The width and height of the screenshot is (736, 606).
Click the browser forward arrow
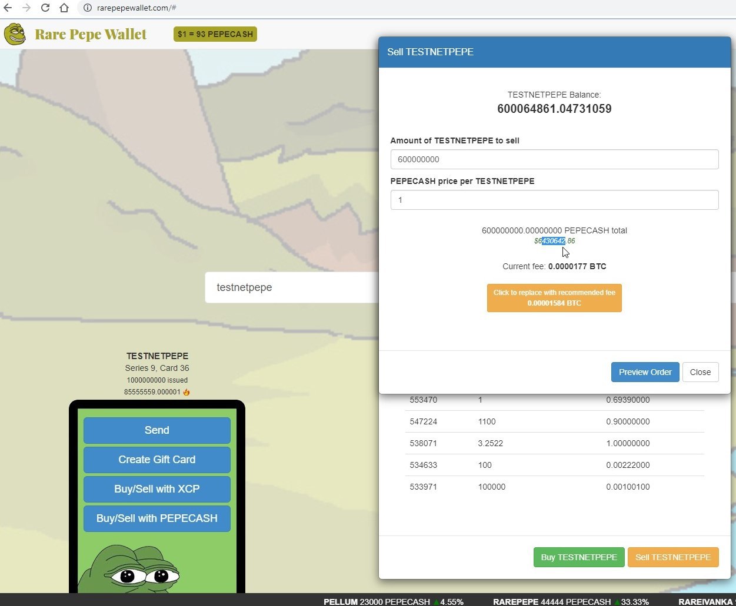pyautogui.click(x=26, y=8)
